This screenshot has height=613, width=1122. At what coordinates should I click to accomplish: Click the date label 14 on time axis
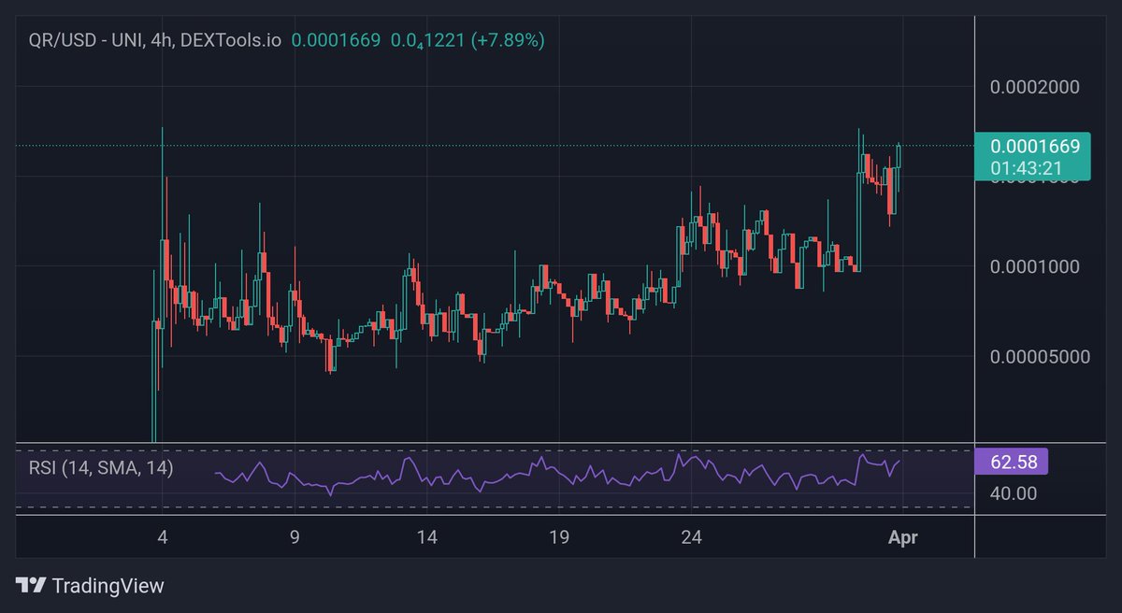427,537
